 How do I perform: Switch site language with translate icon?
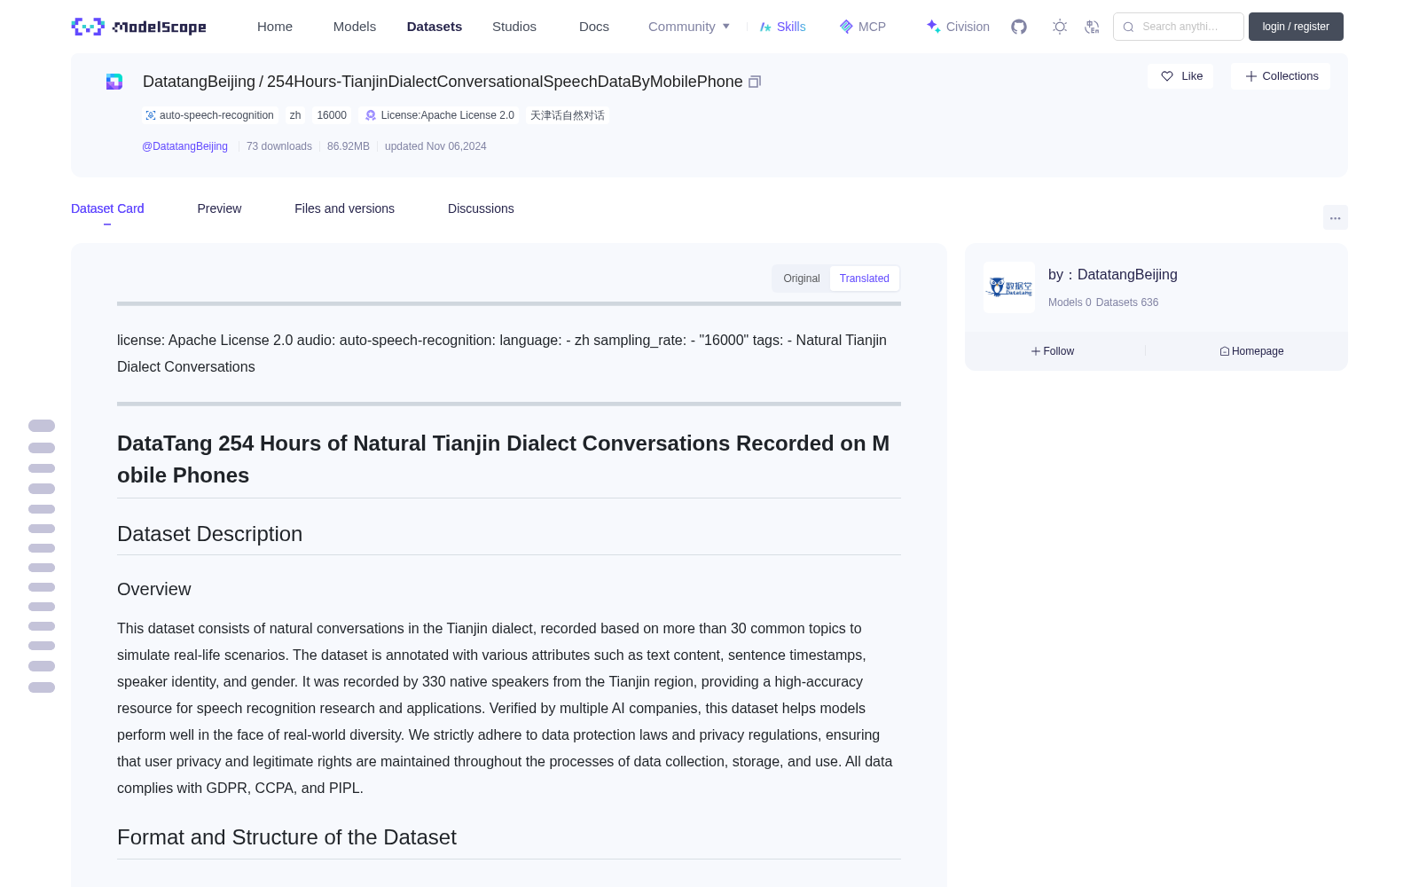(1093, 27)
